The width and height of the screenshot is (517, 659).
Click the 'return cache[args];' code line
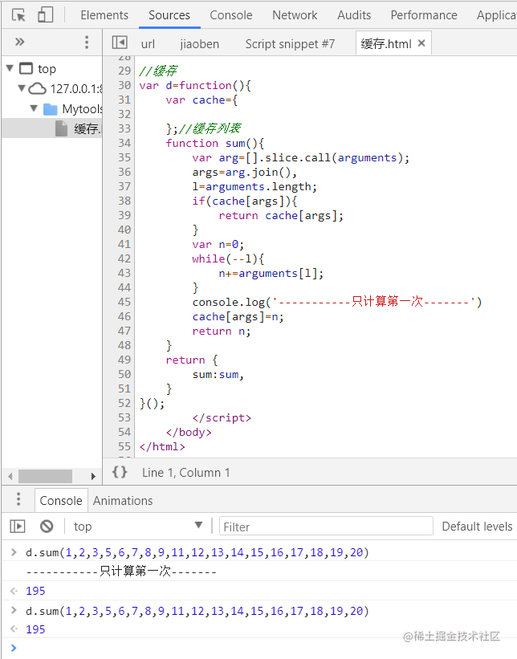pyautogui.click(x=281, y=215)
